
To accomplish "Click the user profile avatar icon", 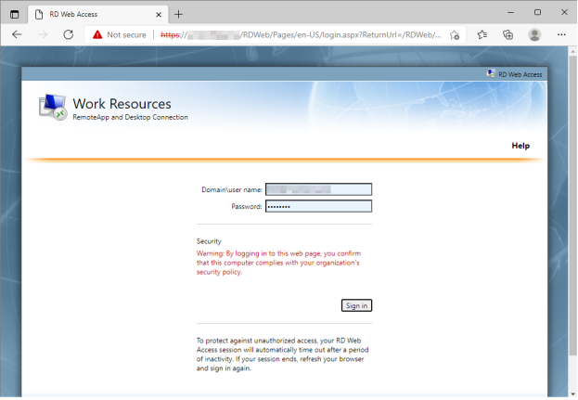I will 534,34.
